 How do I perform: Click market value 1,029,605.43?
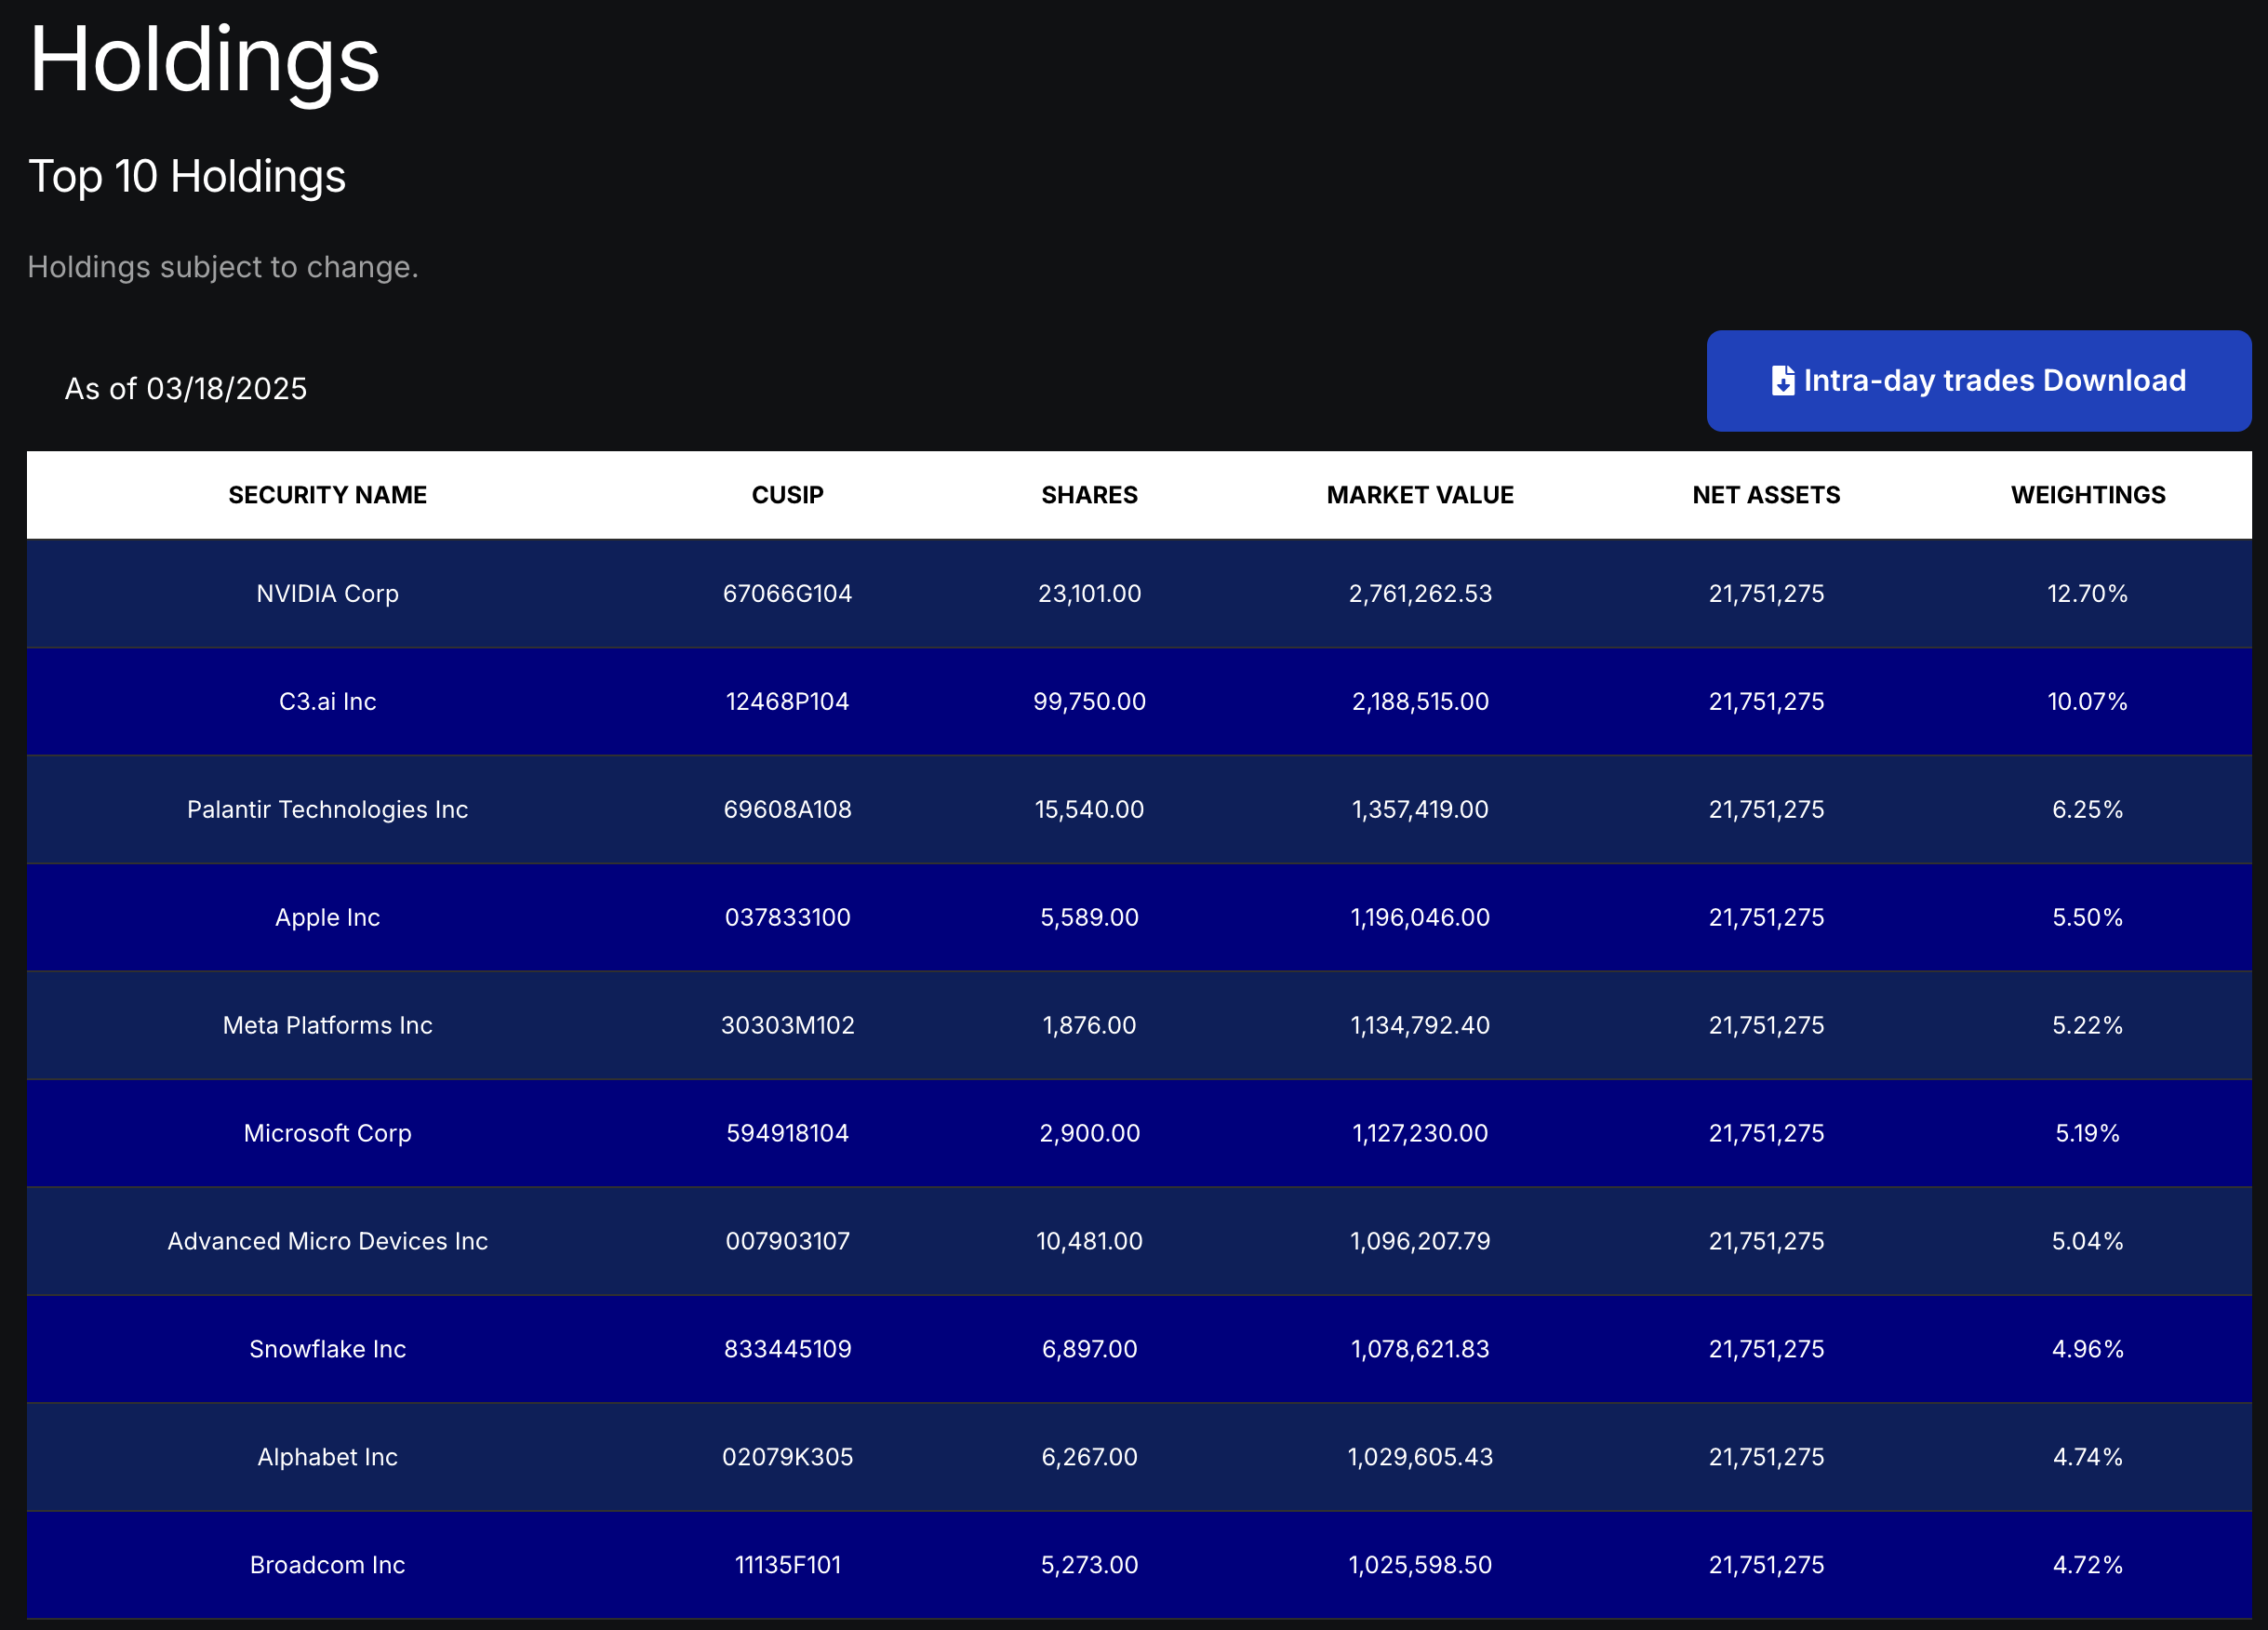1420,1458
